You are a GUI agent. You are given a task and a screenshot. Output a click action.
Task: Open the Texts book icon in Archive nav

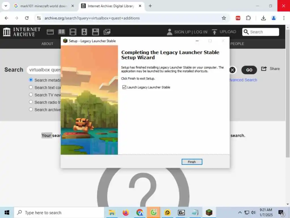point(61,32)
